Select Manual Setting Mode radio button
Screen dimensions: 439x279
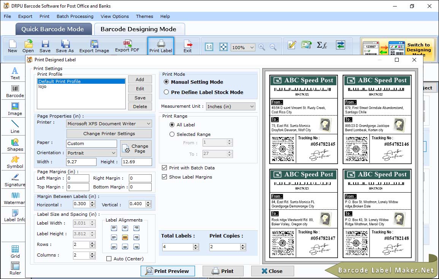(166, 82)
